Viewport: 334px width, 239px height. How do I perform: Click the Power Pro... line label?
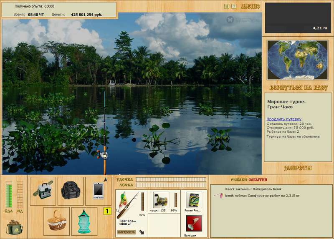coord(192,210)
